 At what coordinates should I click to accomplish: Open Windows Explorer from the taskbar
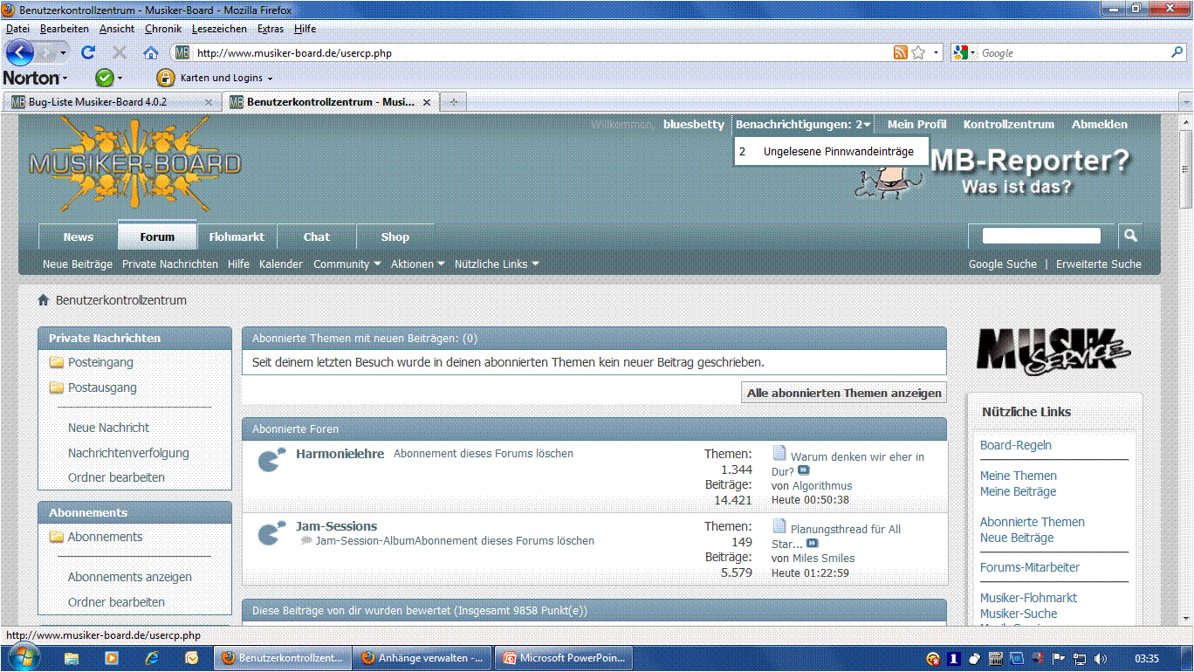[71, 658]
